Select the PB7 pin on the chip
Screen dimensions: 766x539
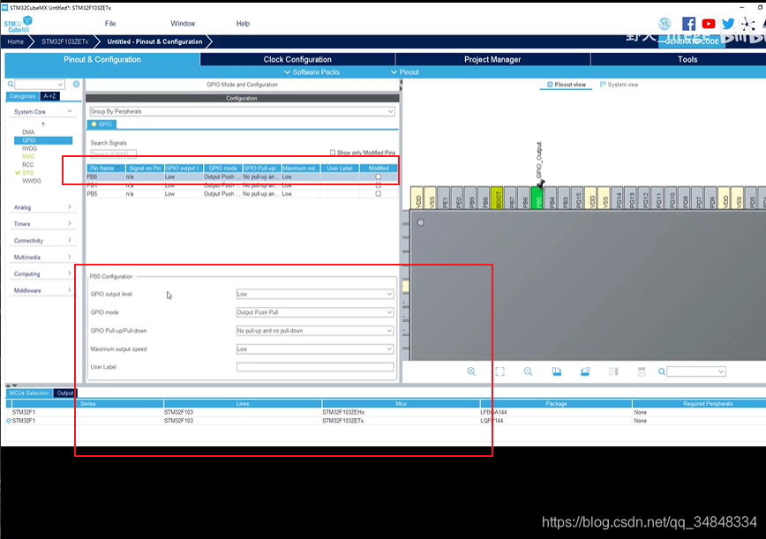pyautogui.click(x=509, y=198)
